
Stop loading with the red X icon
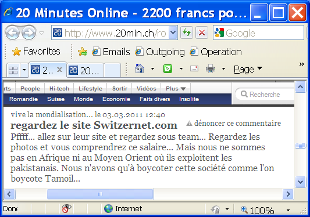pos(202,32)
